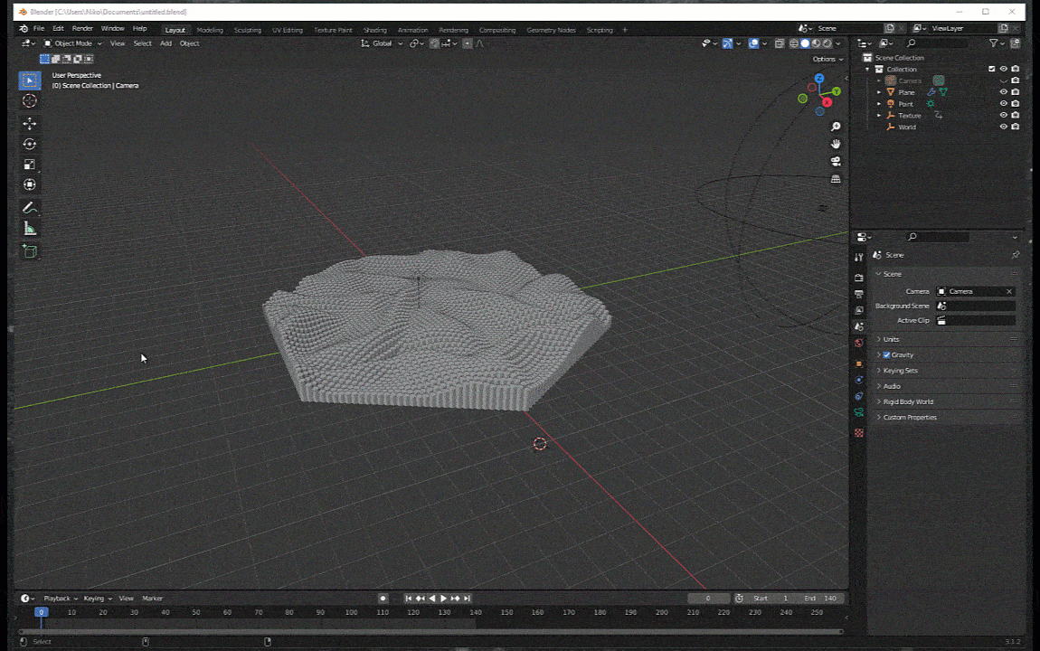Toggle auto keying record button

click(383, 598)
